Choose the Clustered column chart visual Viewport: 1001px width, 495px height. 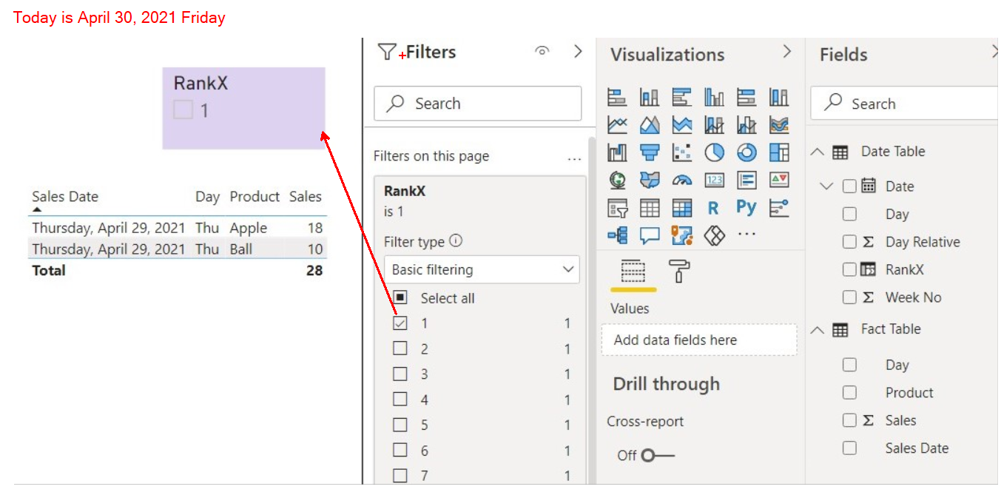[x=714, y=97]
